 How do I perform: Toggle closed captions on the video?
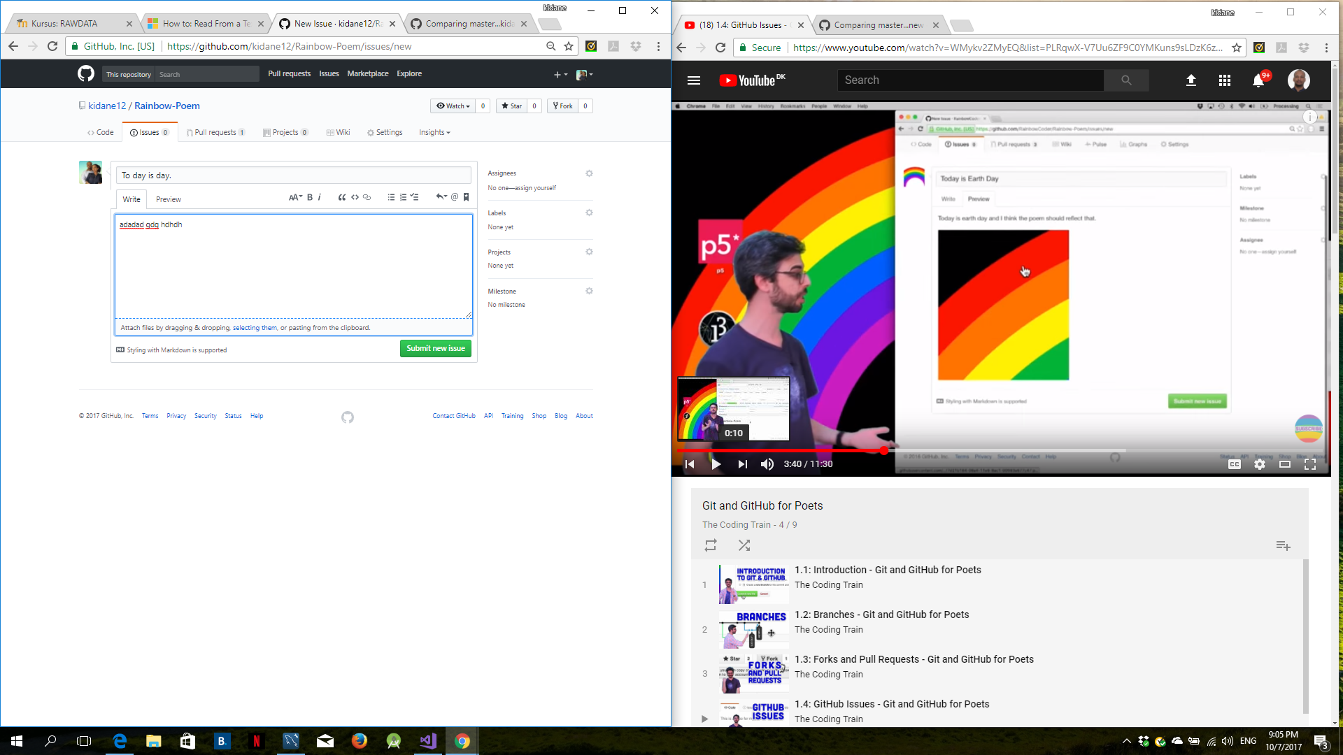(1235, 464)
